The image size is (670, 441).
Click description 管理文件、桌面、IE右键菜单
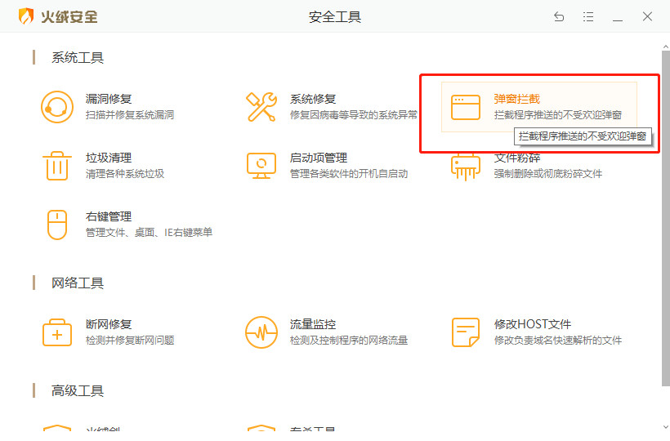pyautogui.click(x=149, y=233)
